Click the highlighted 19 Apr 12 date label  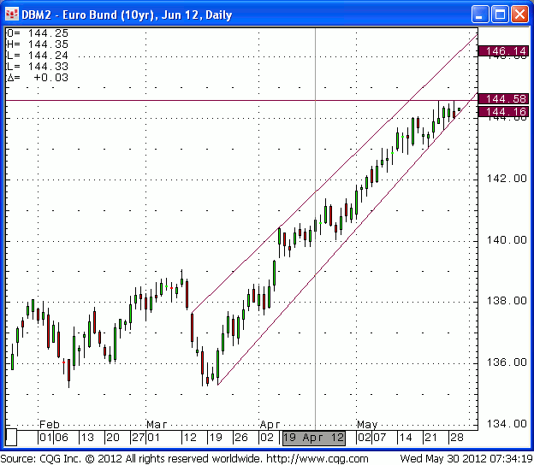(x=314, y=438)
